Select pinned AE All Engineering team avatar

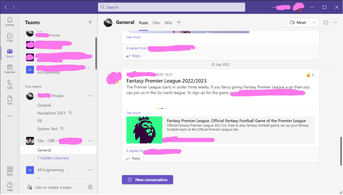click(x=30, y=70)
